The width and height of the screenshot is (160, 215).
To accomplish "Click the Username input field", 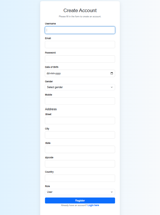I will (80, 30).
